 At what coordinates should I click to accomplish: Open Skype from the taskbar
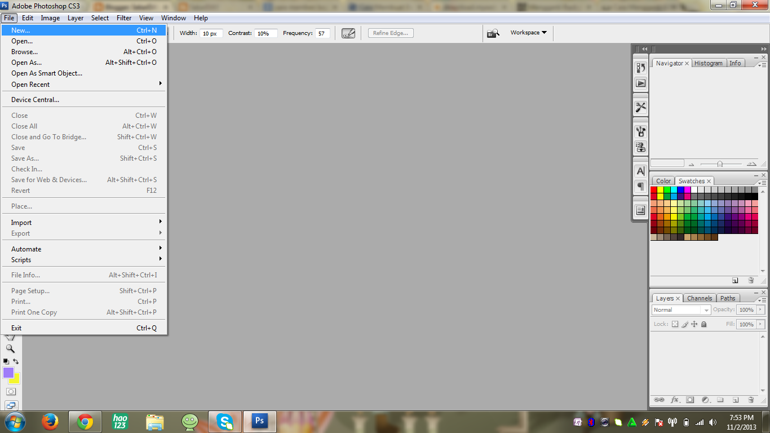click(225, 421)
